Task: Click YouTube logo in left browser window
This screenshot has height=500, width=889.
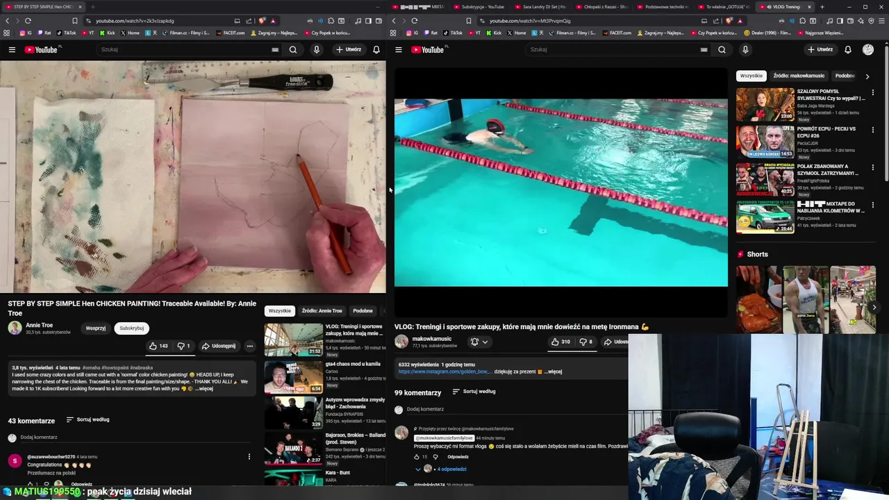Action: coord(41,49)
